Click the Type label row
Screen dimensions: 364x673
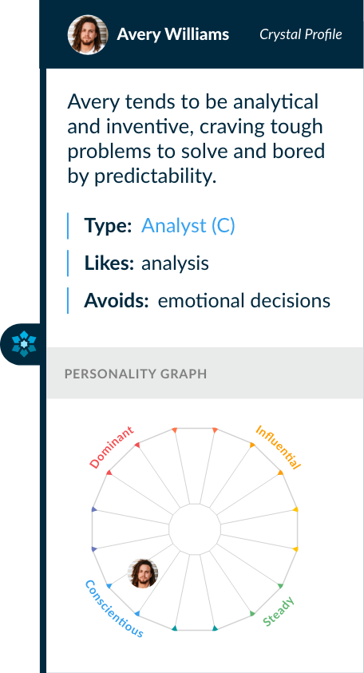(x=151, y=226)
